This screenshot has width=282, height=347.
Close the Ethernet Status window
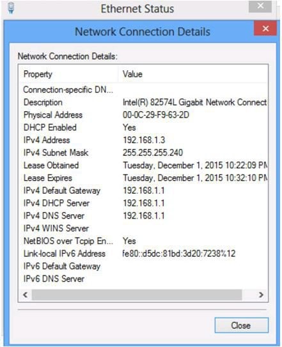point(260,6)
